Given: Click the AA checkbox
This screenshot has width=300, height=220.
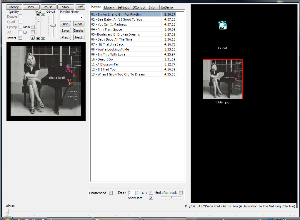Looking at the screenshot, I should [x=21, y=32].
